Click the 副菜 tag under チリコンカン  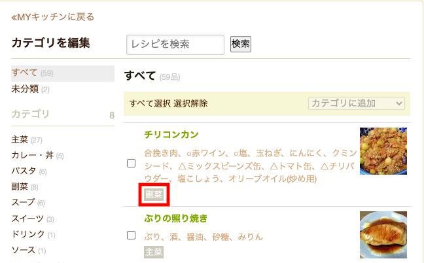154,194
